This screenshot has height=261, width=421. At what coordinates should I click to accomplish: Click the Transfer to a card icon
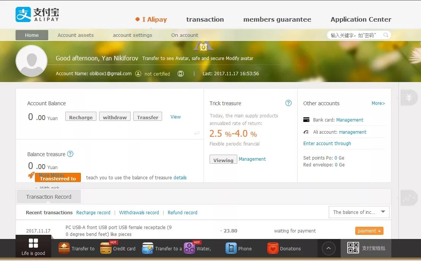coord(148,248)
